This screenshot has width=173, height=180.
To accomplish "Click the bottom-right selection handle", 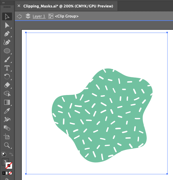I will click(x=167, y=174).
